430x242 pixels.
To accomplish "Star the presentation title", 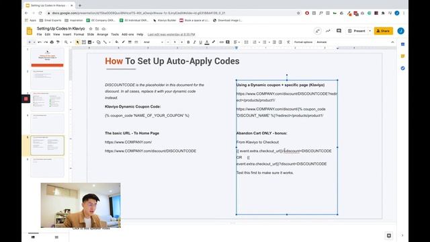I will [x=91, y=28].
